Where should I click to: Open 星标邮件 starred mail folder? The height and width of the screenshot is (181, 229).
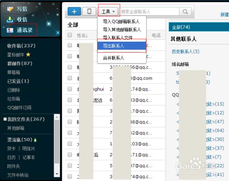(16, 55)
